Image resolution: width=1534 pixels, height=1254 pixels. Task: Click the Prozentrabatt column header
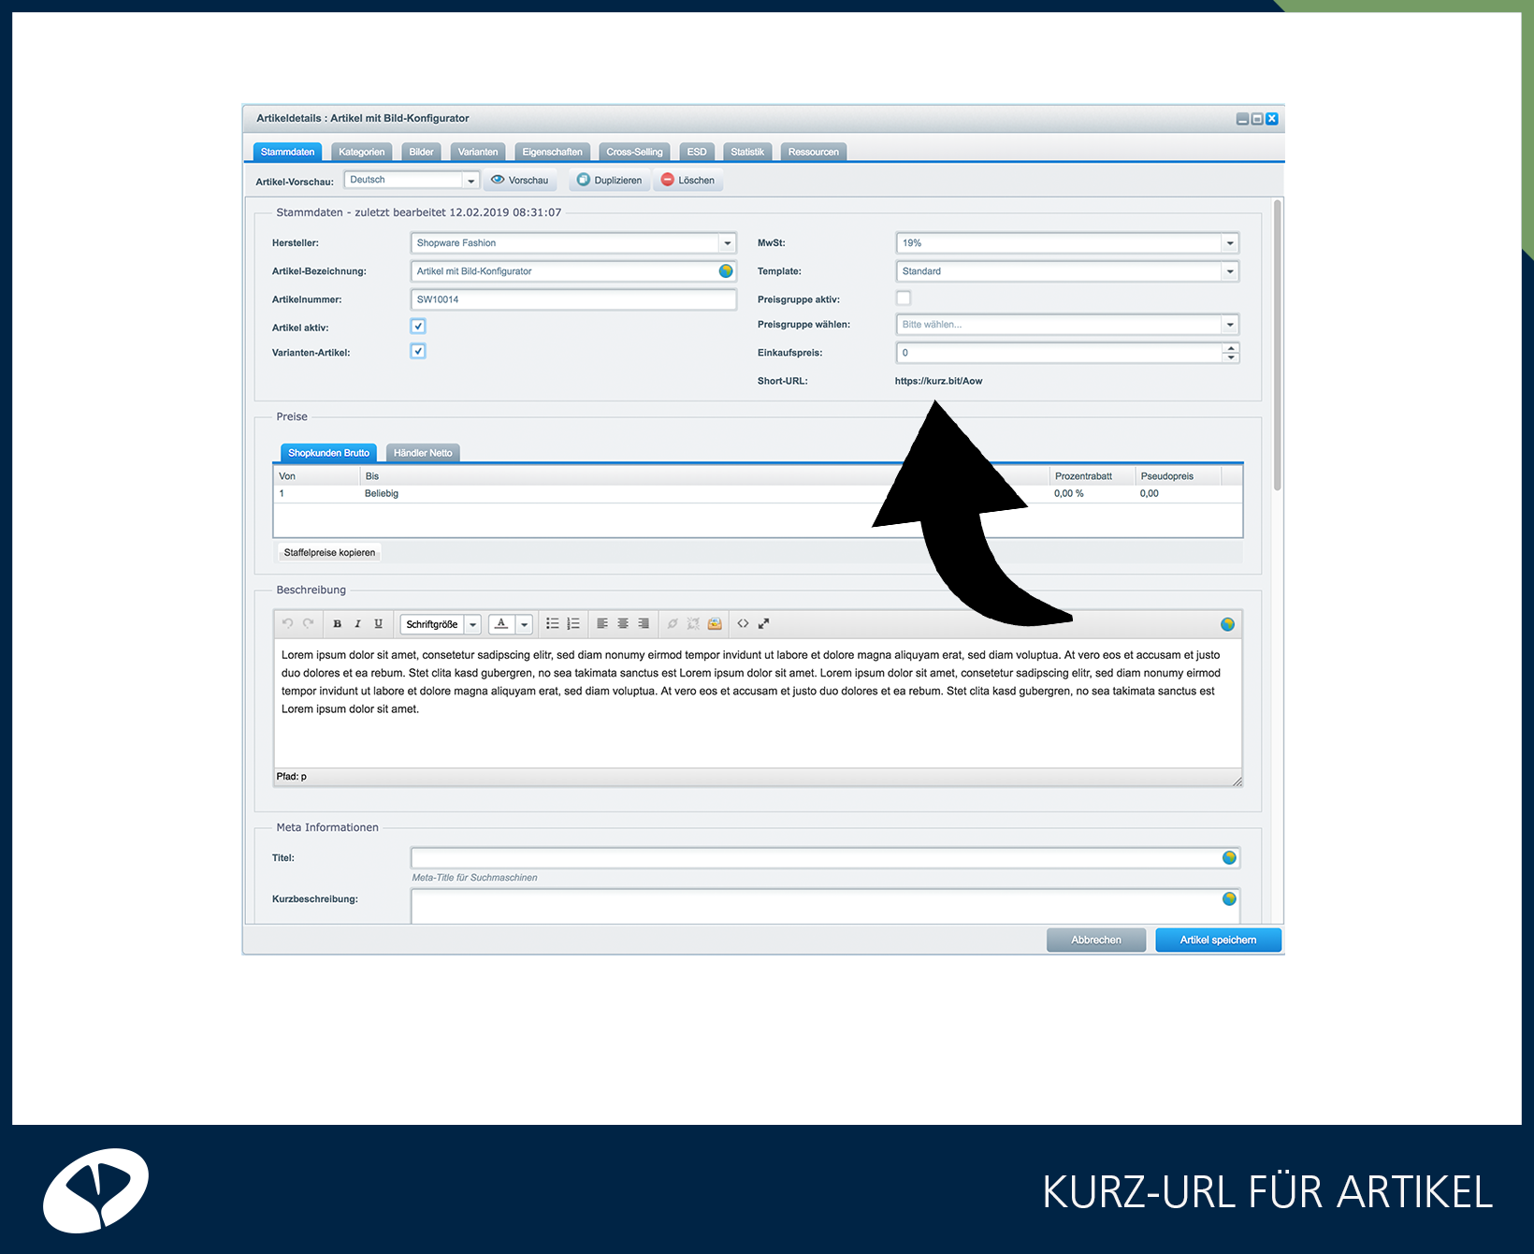(1092, 476)
